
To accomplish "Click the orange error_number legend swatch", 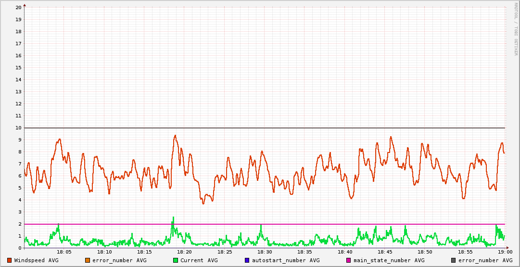I will pyautogui.click(x=87, y=260).
